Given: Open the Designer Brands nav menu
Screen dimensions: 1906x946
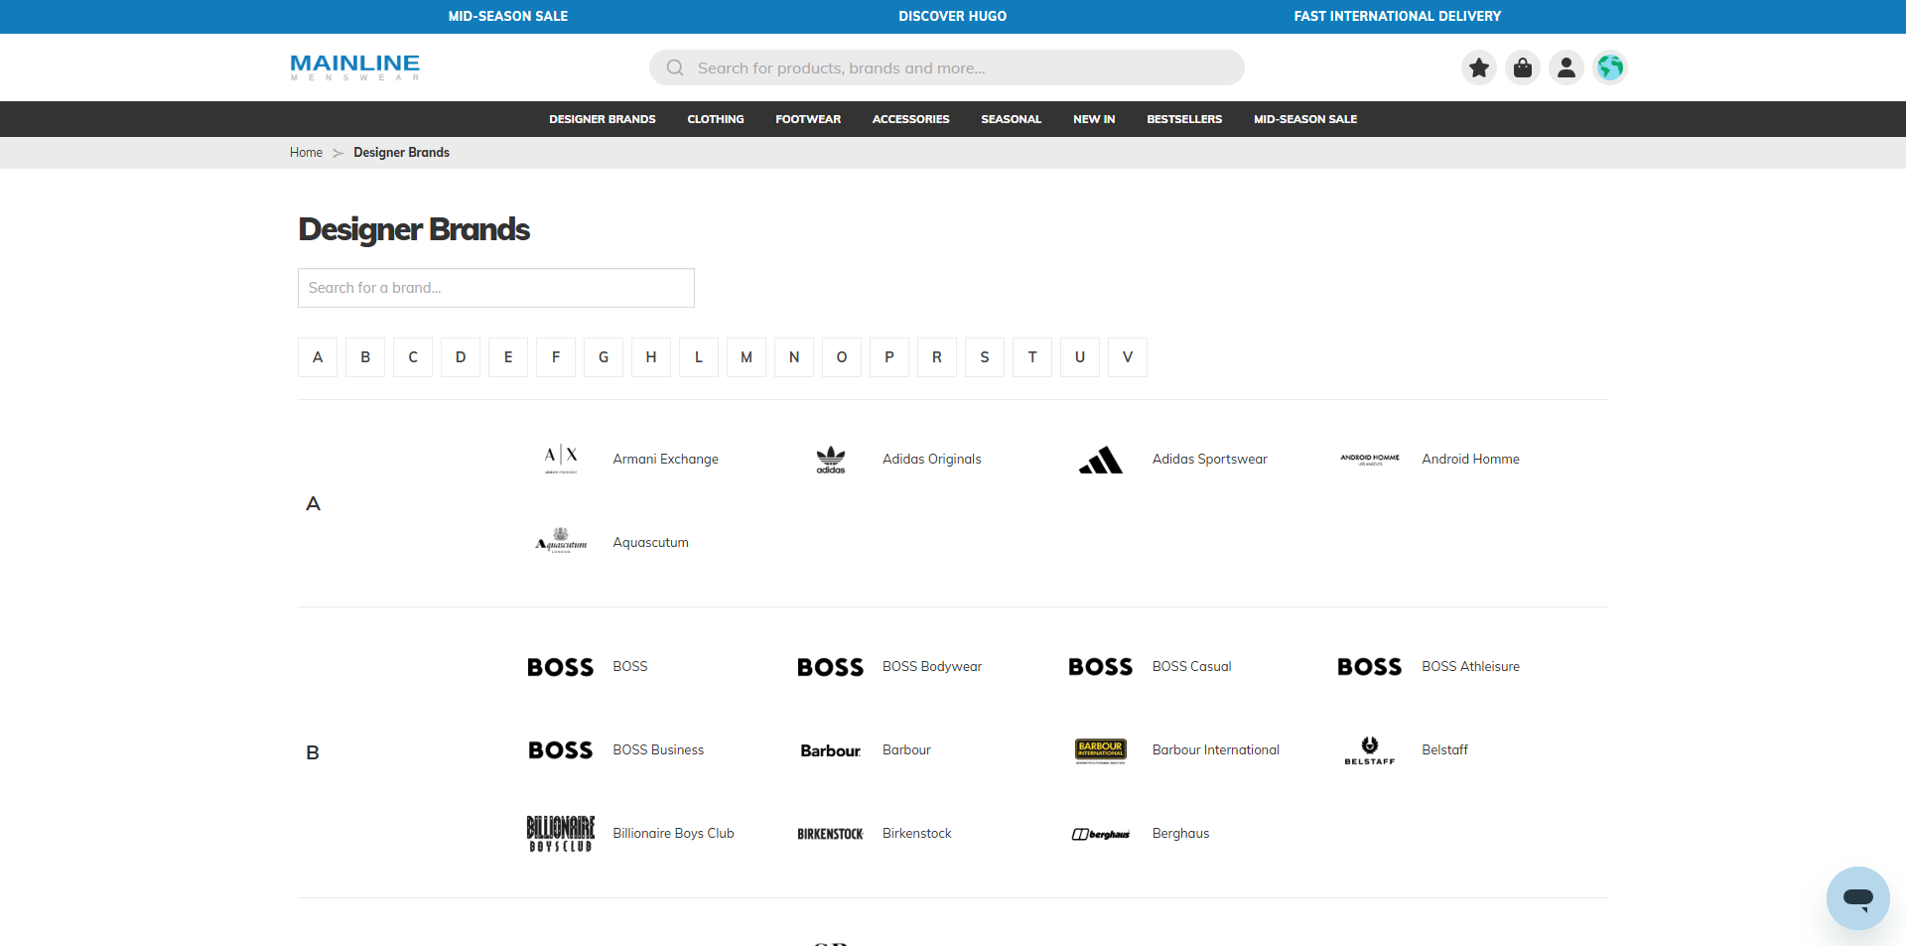Looking at the screenshot, I should point(603,119).
